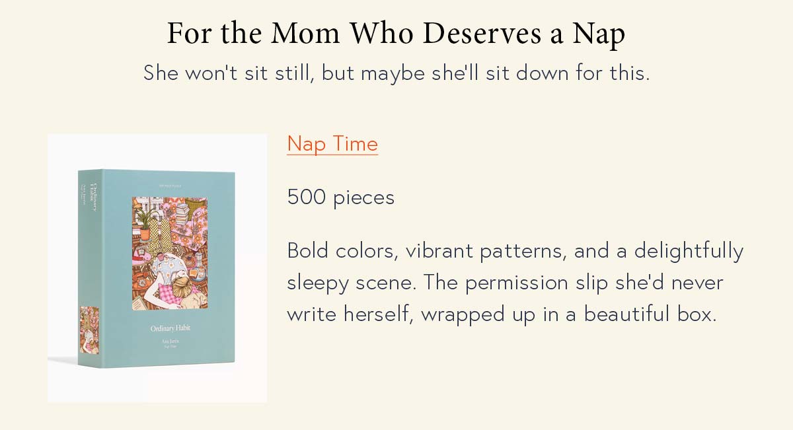
Task: Click the illustrated artwork on the box front
Action: pyautogui.click(x=170, y=252)
